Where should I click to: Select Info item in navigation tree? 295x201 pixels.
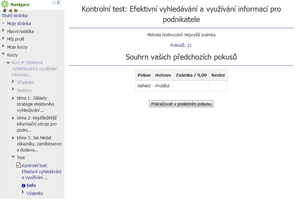31,185
